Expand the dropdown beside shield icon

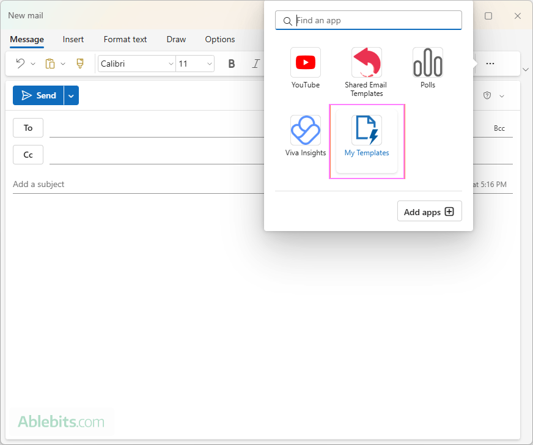502,96
